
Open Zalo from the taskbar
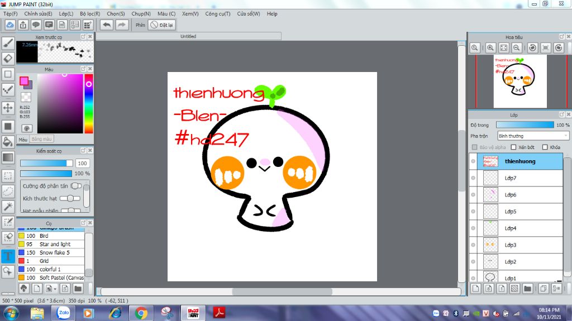(x=64, y=313)
